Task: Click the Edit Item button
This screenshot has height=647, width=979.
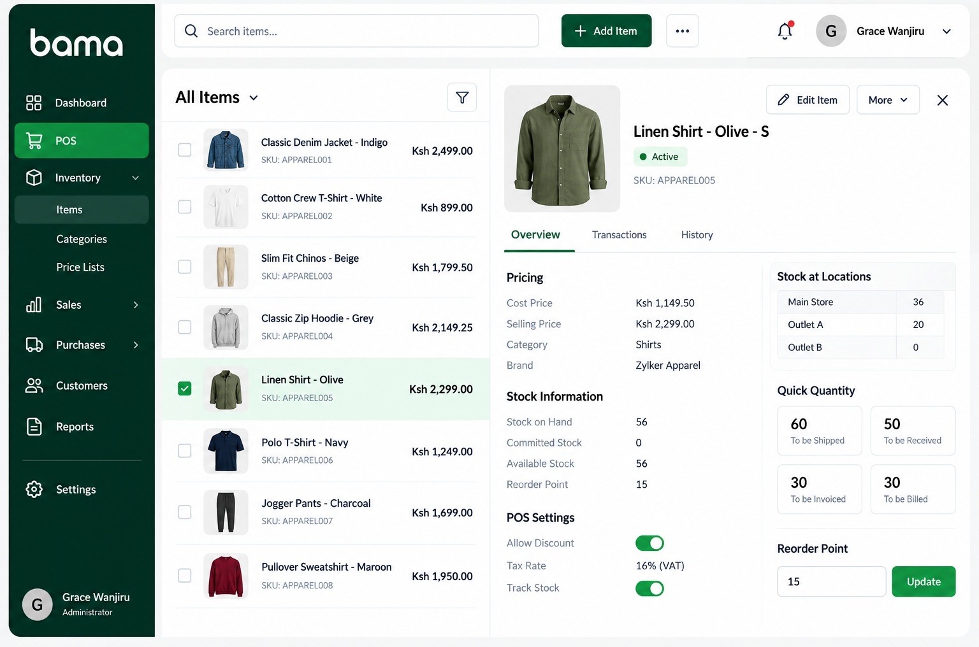Action: tap(808, 100)
